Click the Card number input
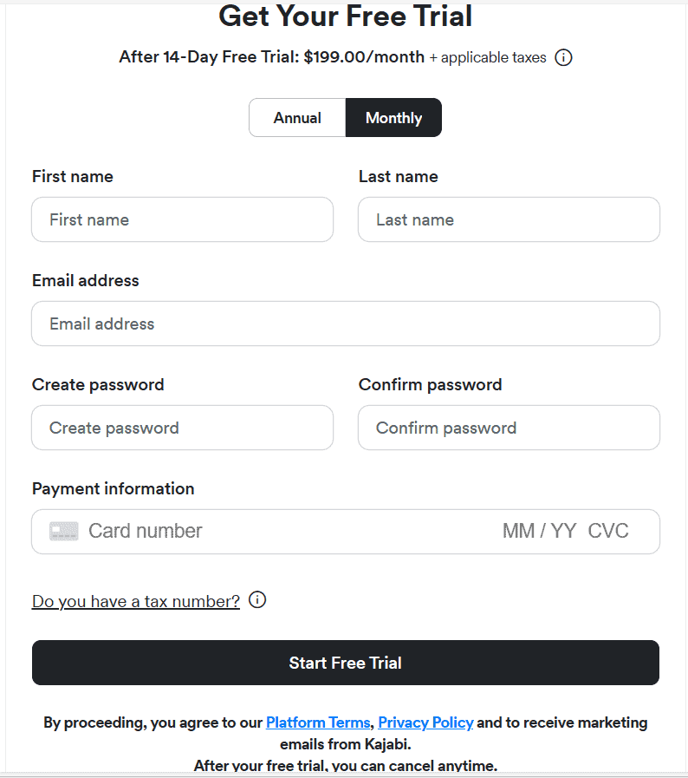 pyautogui.click(x=260, y=532)
